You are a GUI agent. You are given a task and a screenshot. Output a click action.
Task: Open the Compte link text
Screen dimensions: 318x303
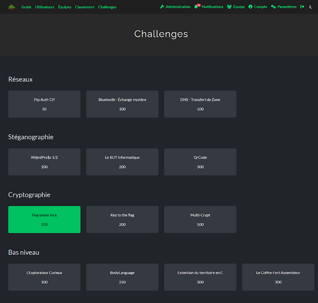[x=260, y=6]
